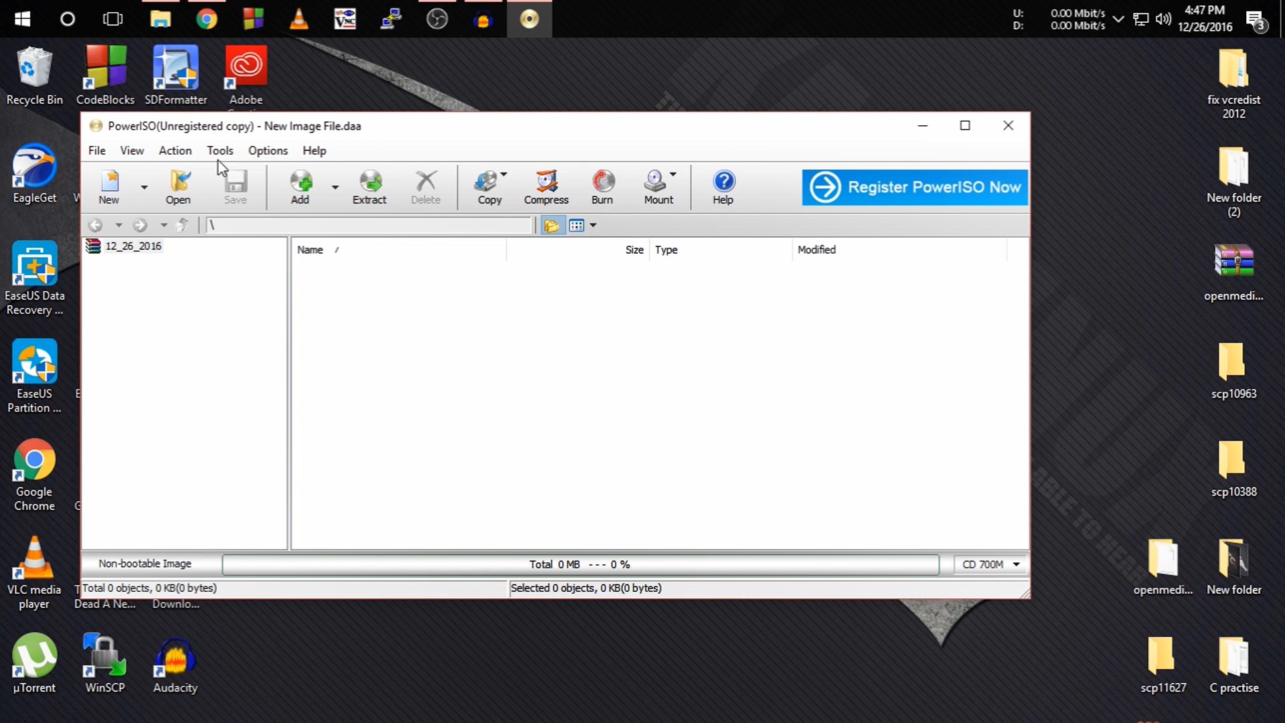Expand the Copy button dropdown arrow
The width and height of the screenshot is (1285, 723).
(x=504, y=175)
